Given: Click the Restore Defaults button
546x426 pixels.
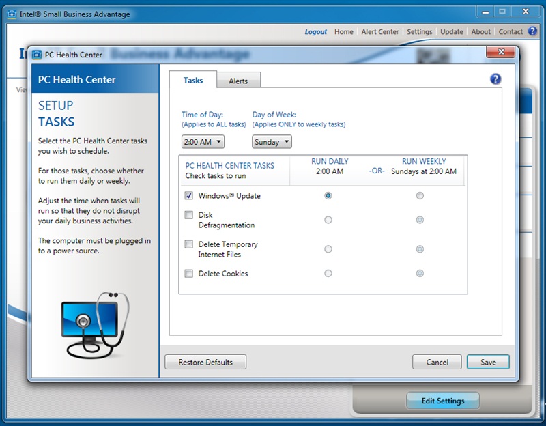Looking at the screenshot, I should pyautogui.click(x=205, y=362).
